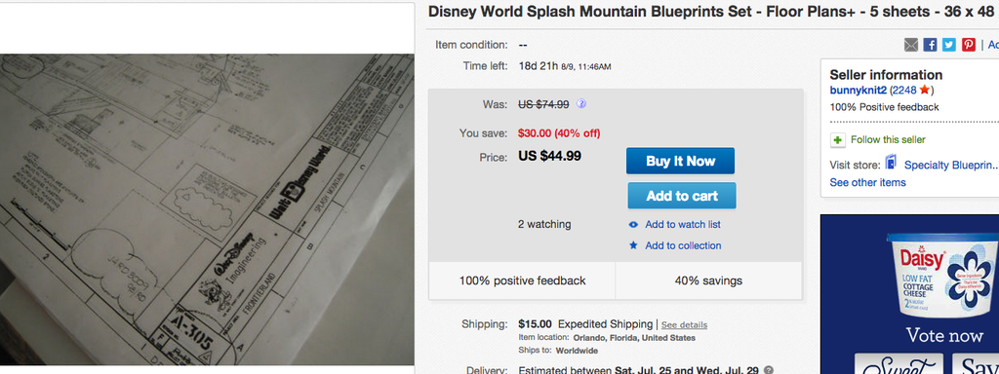
Task: Click the store icon next to Visit store
Action: tap(891, 164)
